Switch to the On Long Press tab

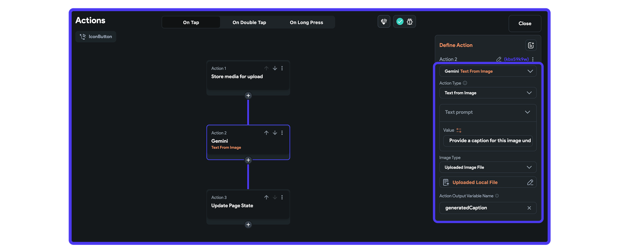click(306, 22)
